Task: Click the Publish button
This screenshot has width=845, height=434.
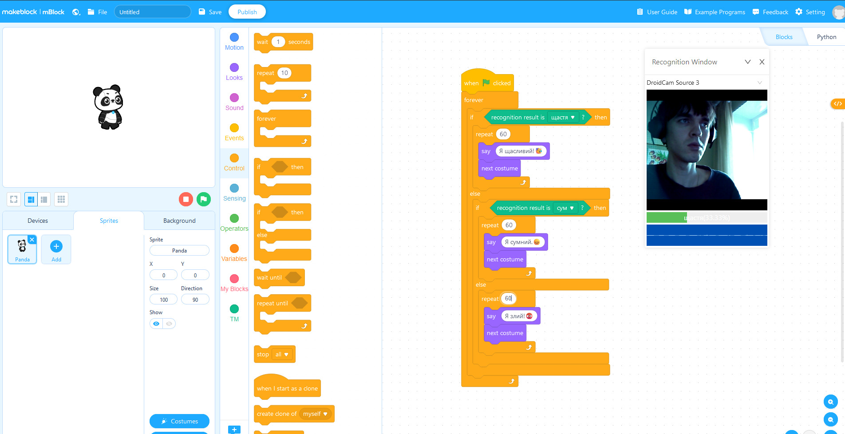Action: click(247, 12)
